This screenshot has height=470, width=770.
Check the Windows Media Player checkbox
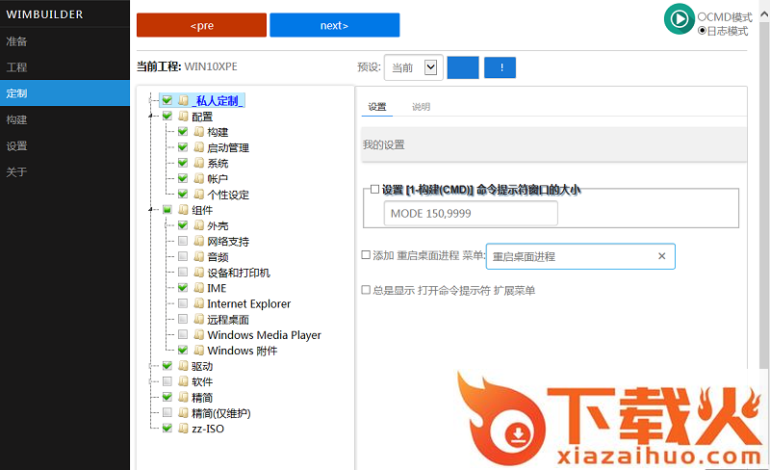click(183, 335)
